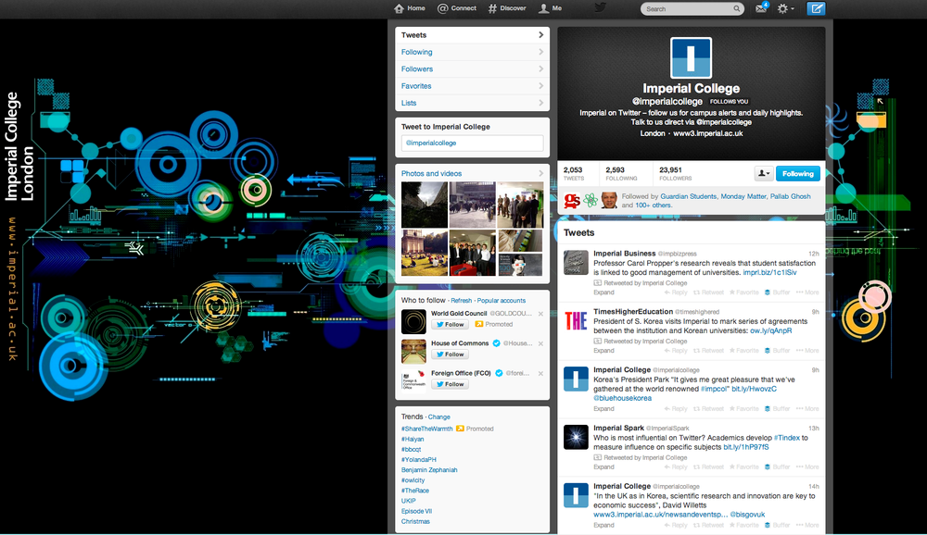Open More options on Imperial Spark tweet
This screenshot has width=927, height=535.
[x=807, y=467]
